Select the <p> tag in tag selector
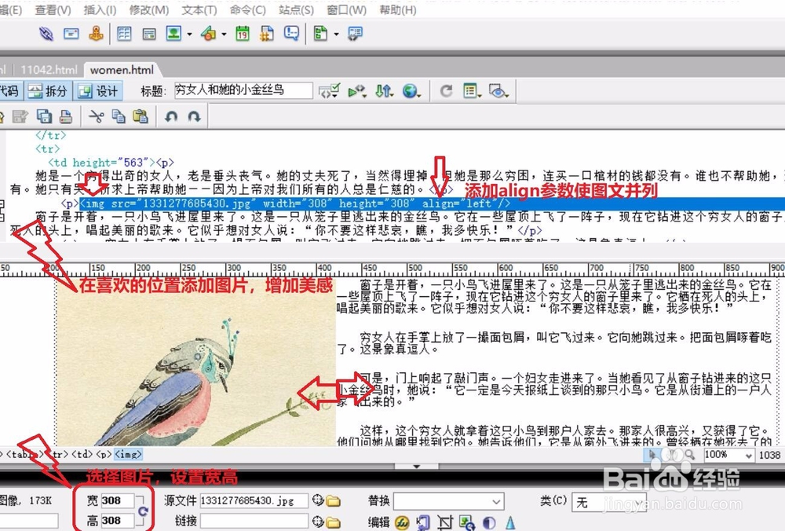Image resolution: width=785 pixels, height=531 pixels. tap(104, 454)
